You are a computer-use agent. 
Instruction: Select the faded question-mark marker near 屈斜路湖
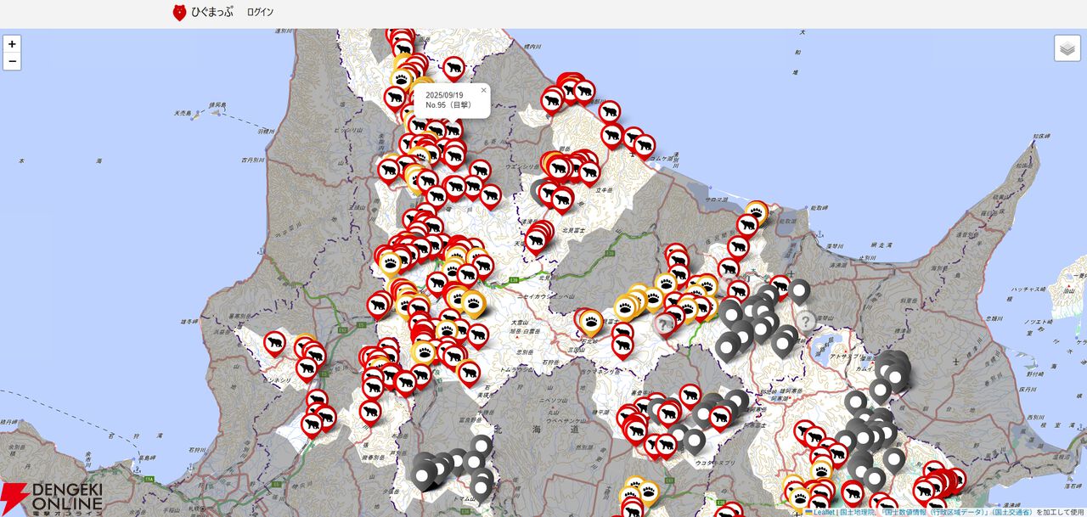pyautogui.click(x=805, y=320)
